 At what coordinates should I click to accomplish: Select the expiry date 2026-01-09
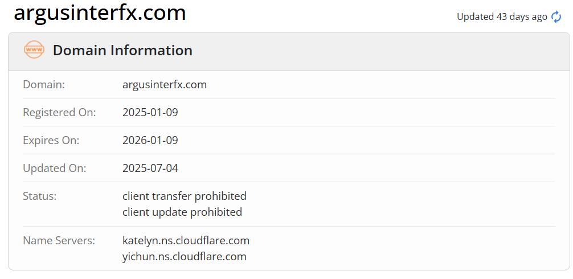pos(150,140)
